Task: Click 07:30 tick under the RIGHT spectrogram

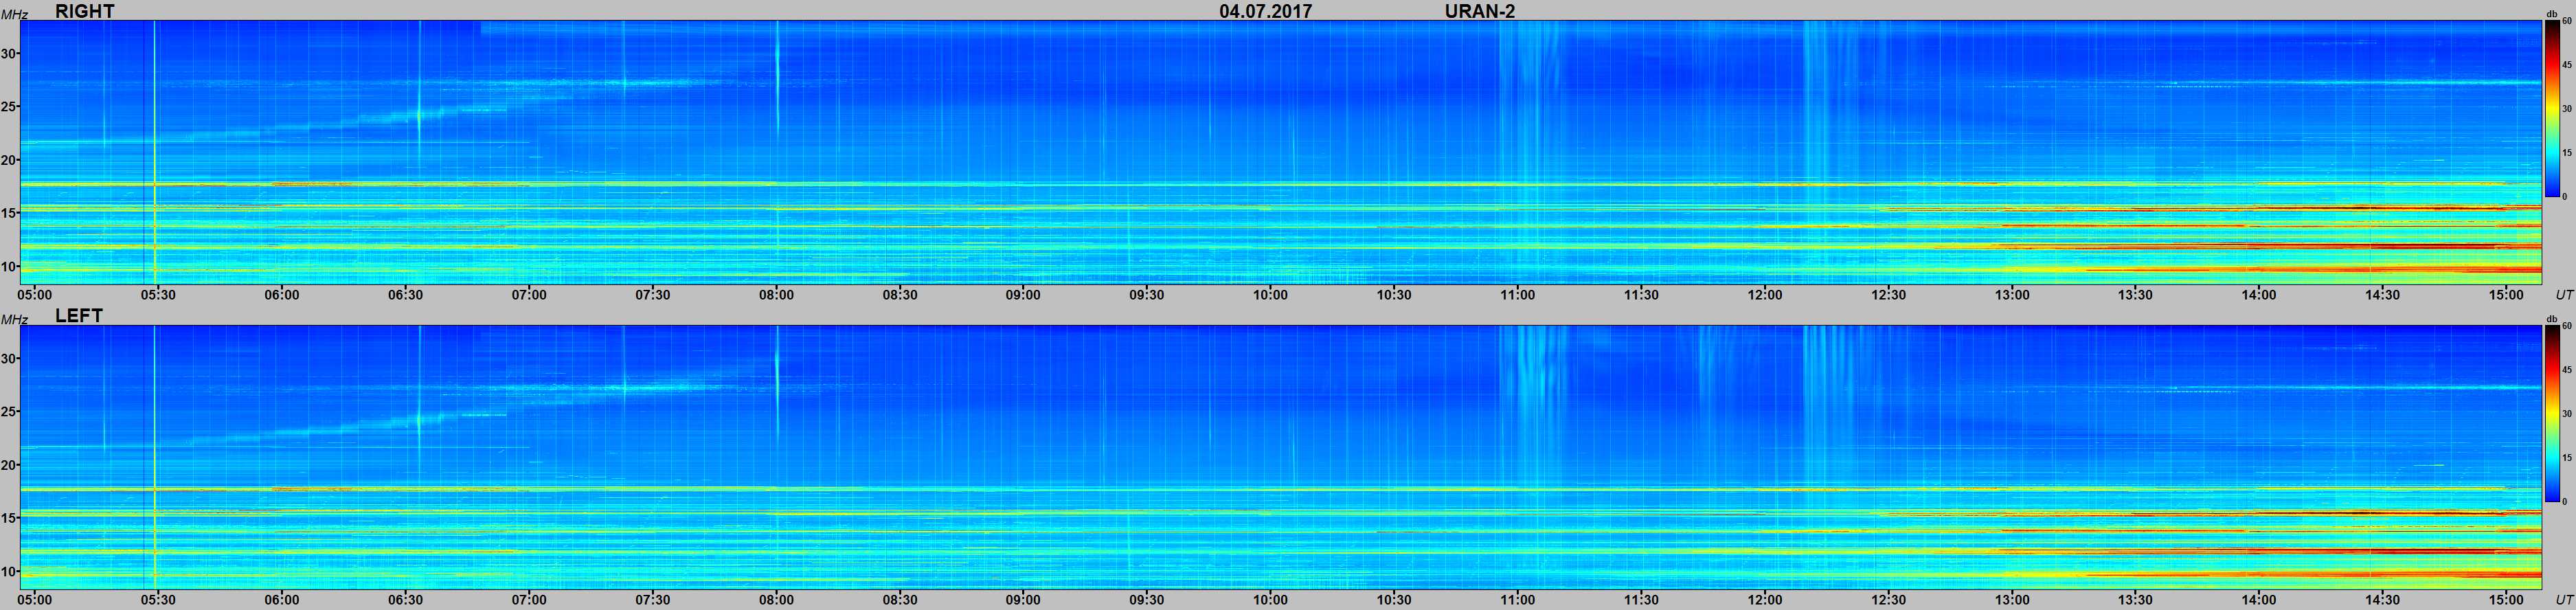Action: pyautogui.click(x=652, y=294)
